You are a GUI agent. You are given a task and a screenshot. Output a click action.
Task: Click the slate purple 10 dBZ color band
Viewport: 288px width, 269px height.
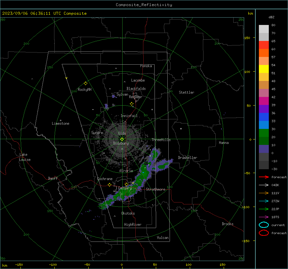[264, 149]
